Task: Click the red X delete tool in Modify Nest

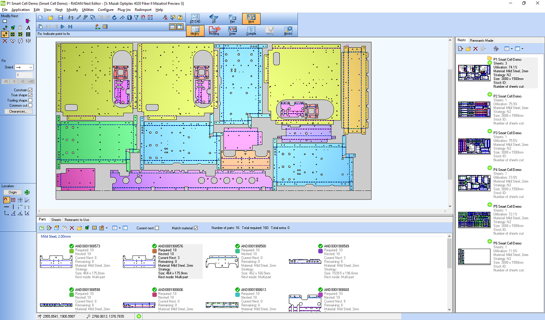Action: point(5,41)
